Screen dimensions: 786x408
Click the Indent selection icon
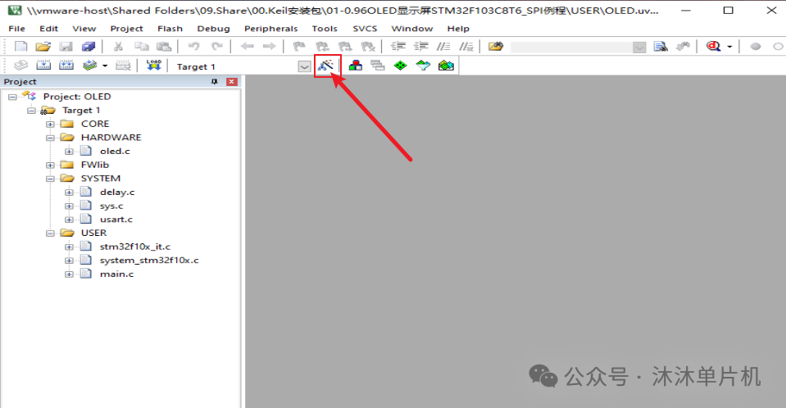point(398,47)
